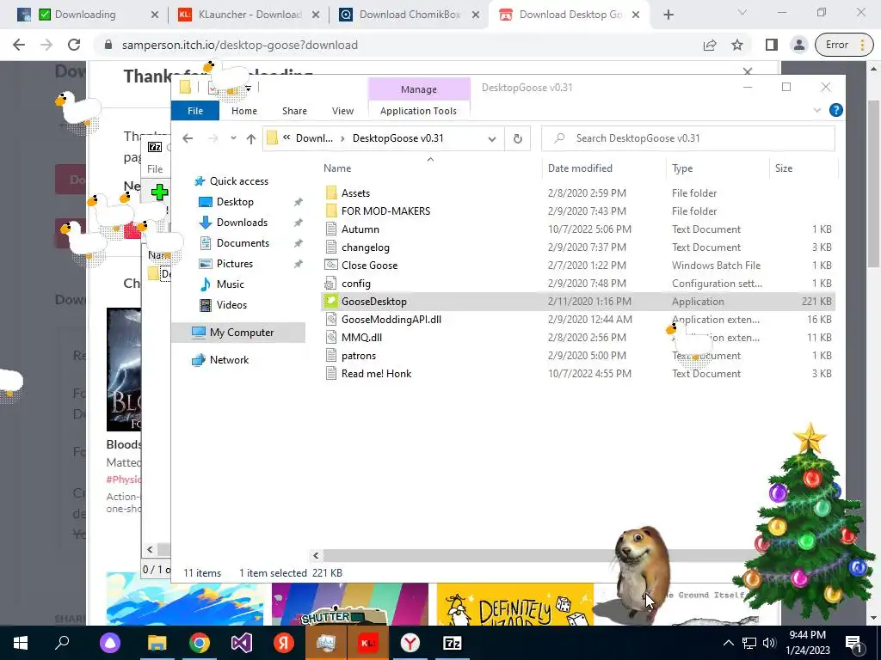Screen dimensions: 881x660
Task: Open the File ribbon tab
Action: pyautogui.click(x=195, y=111)
